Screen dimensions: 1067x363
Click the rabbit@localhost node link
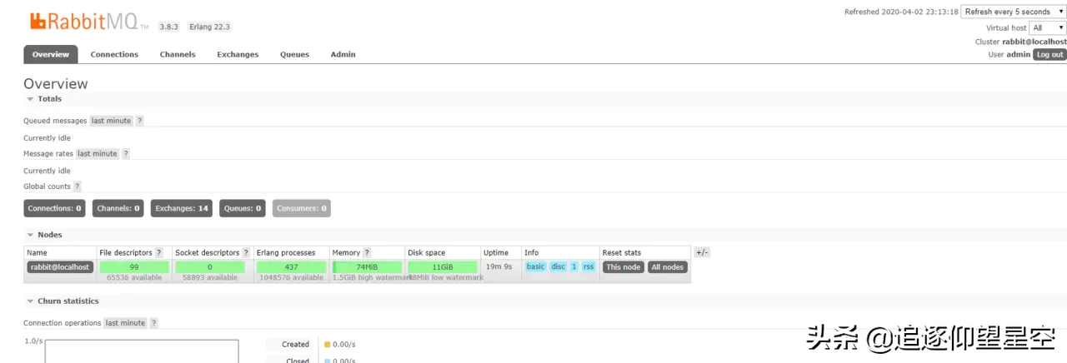tap(58, 267)
